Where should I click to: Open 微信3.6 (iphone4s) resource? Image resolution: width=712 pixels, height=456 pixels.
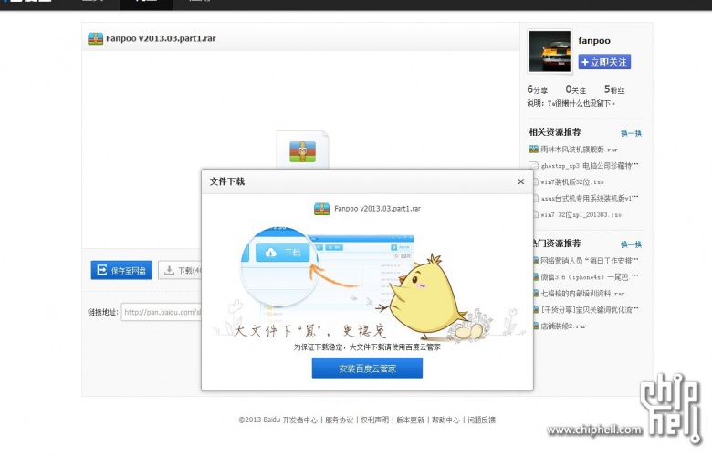click(590, 276)
